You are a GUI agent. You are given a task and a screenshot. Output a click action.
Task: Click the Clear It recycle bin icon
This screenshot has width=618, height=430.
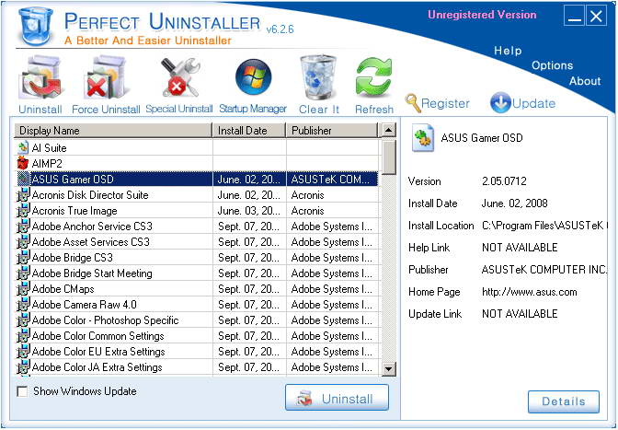pyautogui.click(x=318, y=77)
